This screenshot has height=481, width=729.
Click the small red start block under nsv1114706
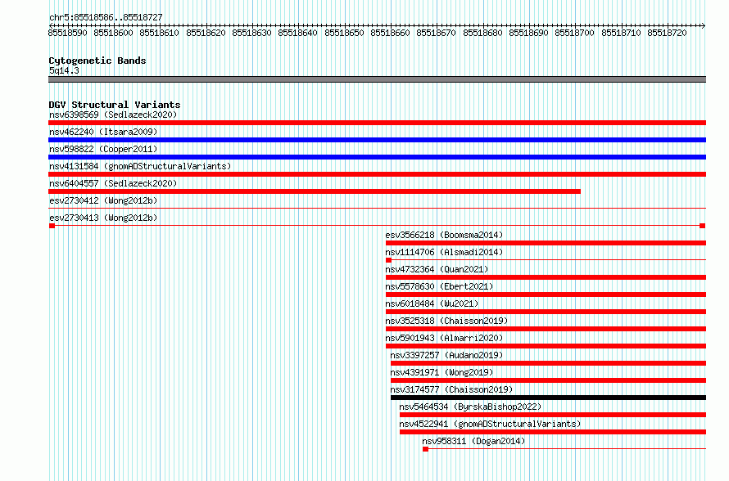click(x=389, y=260)
